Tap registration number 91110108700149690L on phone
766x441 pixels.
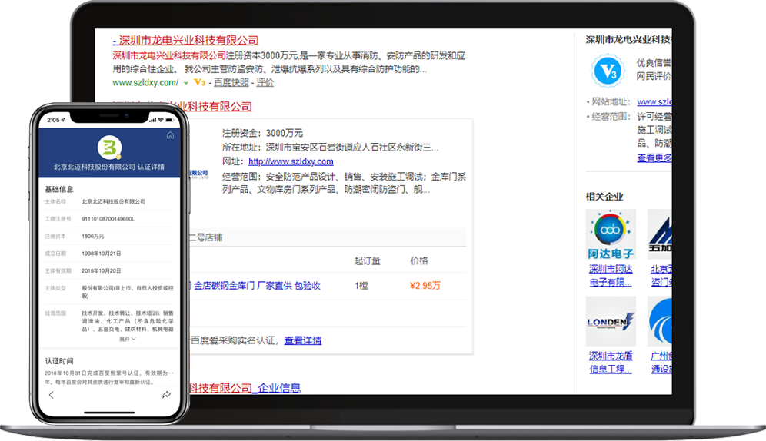[108, 219]
